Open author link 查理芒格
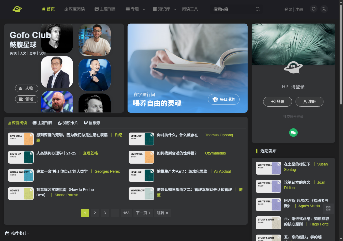The height and width of the screenshot is (241, 343). 90,153
